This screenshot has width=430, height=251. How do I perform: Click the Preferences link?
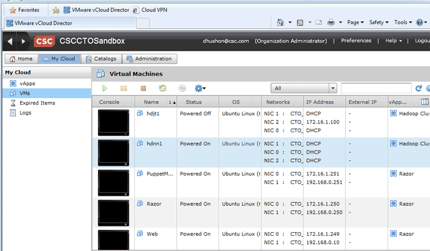pyautogui.click(x=356, y=41)
